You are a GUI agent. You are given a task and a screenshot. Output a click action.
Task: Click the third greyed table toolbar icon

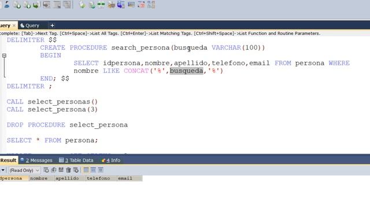[67, 5]
